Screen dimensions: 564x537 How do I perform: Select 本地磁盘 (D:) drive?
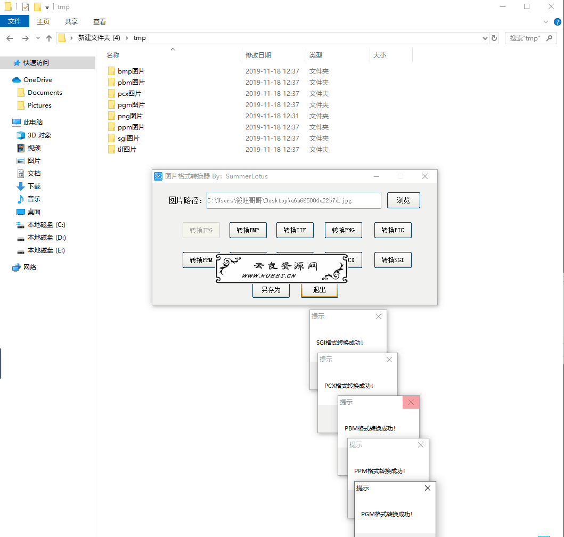coord(46,238)
